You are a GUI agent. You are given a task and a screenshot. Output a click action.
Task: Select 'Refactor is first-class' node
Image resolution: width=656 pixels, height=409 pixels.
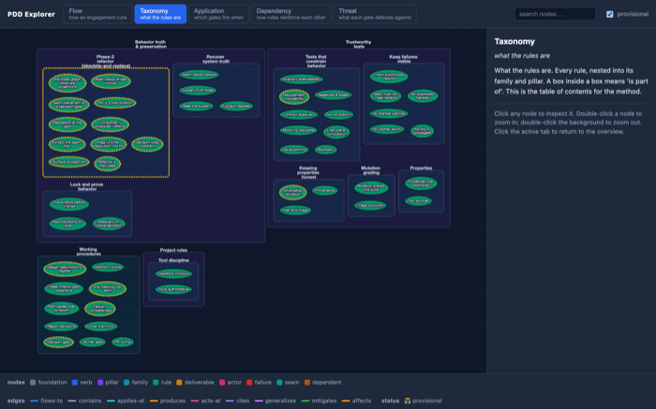pyautogui.click(x=108, y=164)
